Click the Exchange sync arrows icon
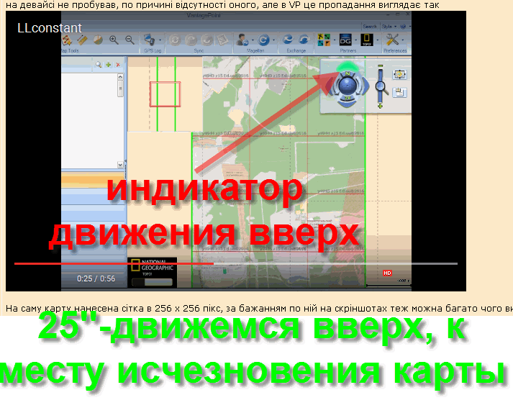Image resolution: width=513 pixels, height=413 pixels. (289, 40)
